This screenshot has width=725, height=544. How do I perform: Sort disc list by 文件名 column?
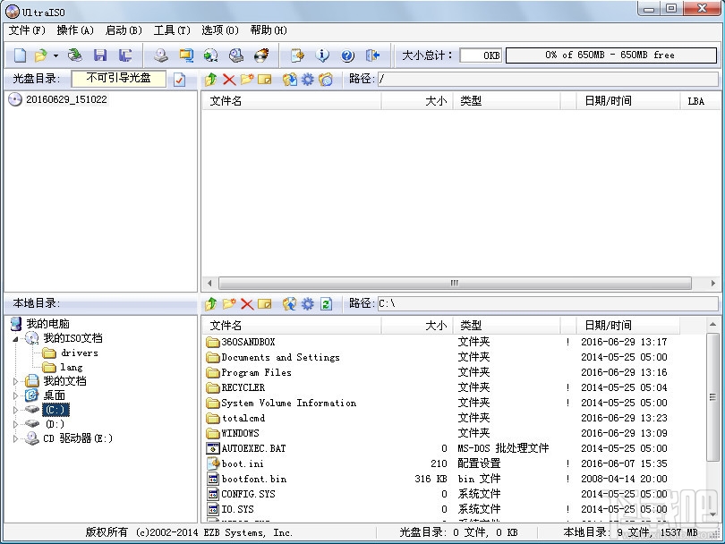(x=291, y=101)
